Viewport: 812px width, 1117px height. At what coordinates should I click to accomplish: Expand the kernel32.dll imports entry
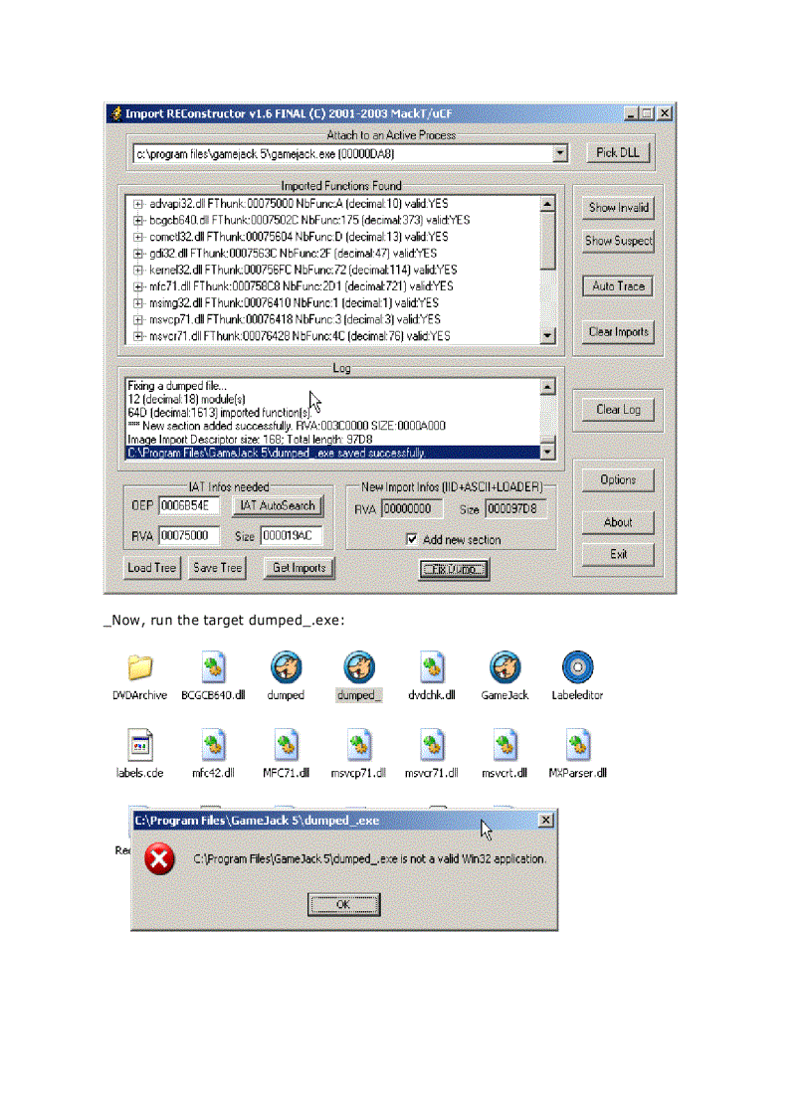pyautogui.click(x=136, y=270)
